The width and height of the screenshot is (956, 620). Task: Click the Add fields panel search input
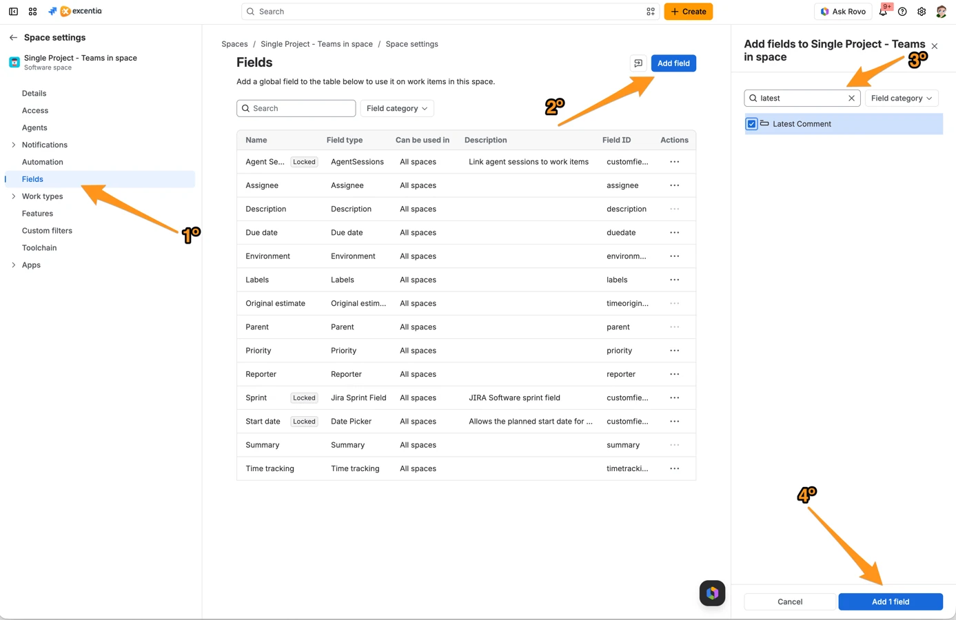[x=802, y=99]
